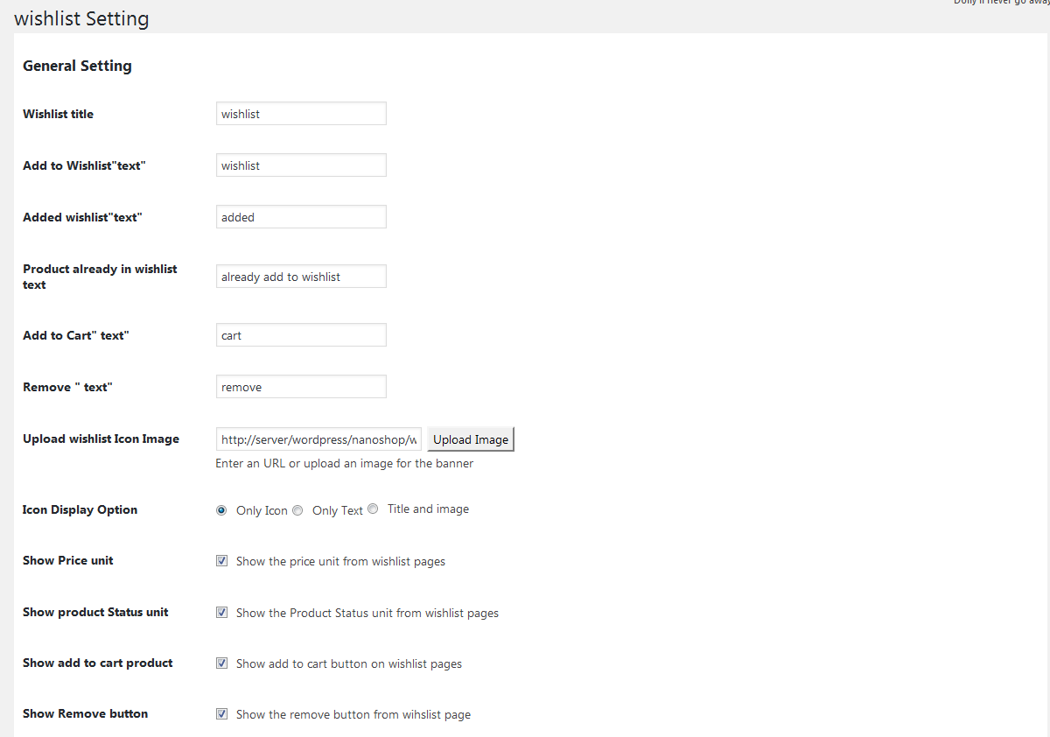The image size is (1050, 737).
Task: Click the Wishlist title input field
Action: pyautogui.click(x=301, y=114)
